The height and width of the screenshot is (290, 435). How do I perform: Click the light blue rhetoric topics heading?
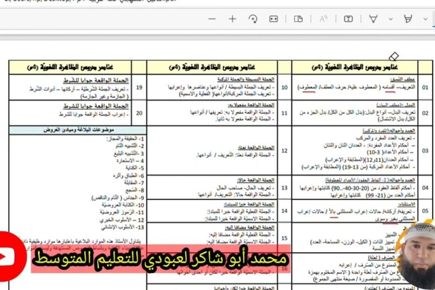coord(77,129)
